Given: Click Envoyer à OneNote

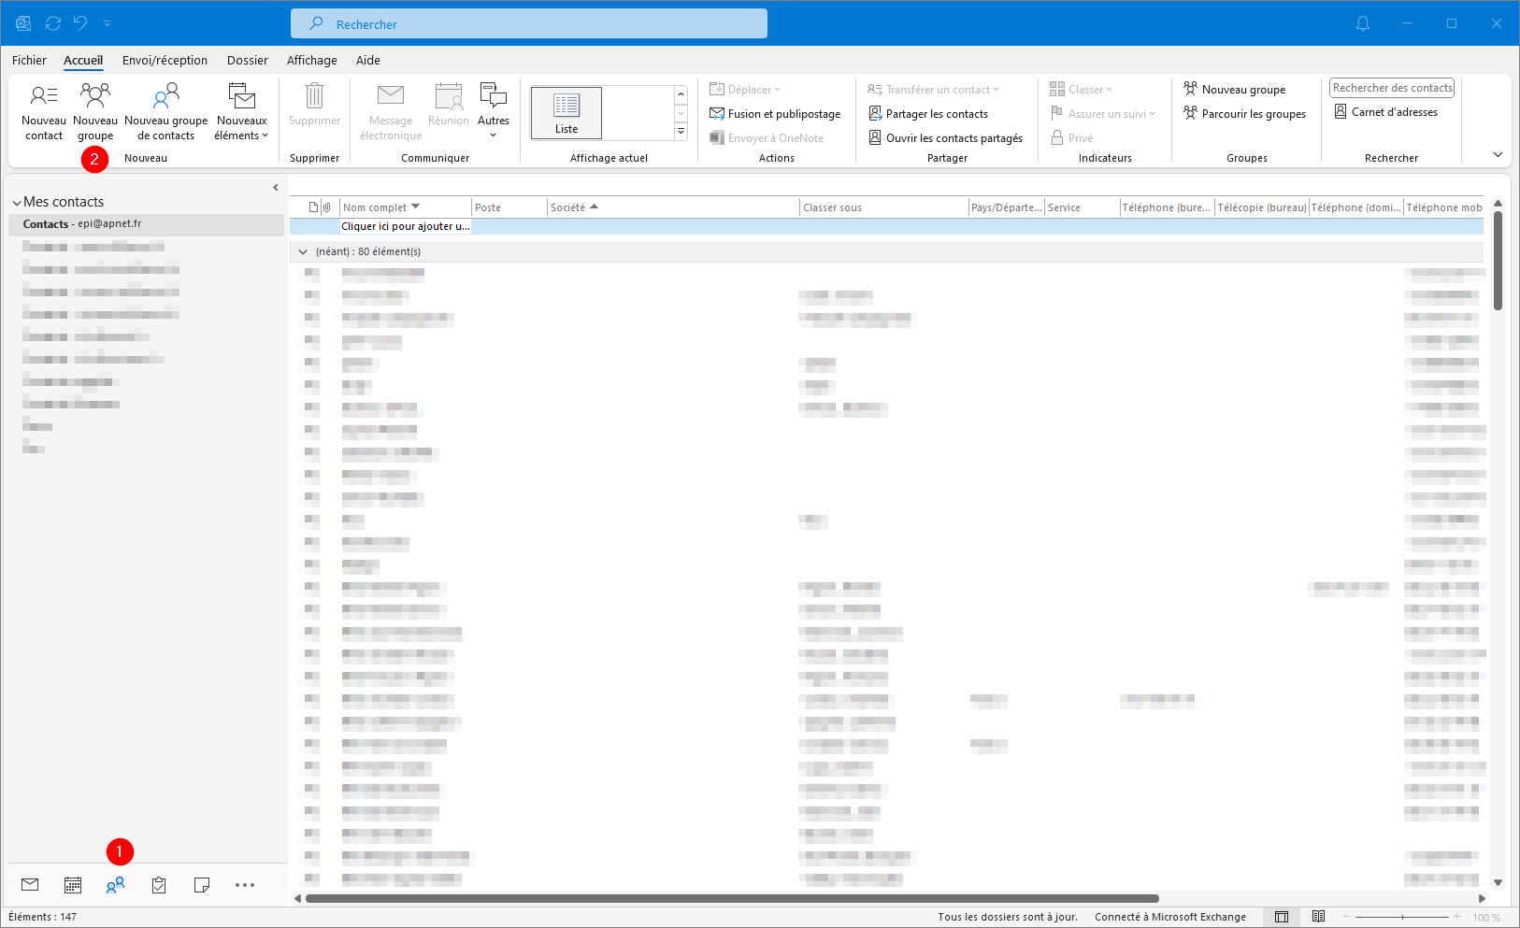Looking at the screenshot, I should [x=767, y=138].
